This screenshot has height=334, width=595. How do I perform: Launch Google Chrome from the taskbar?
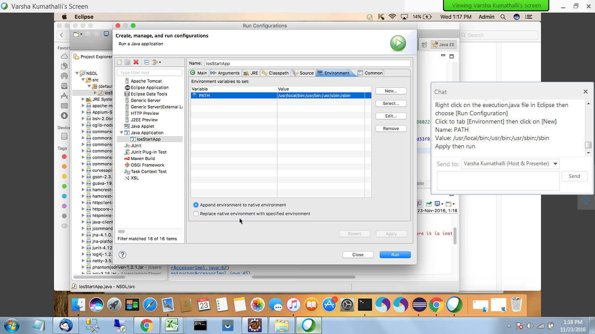(147, 325)
